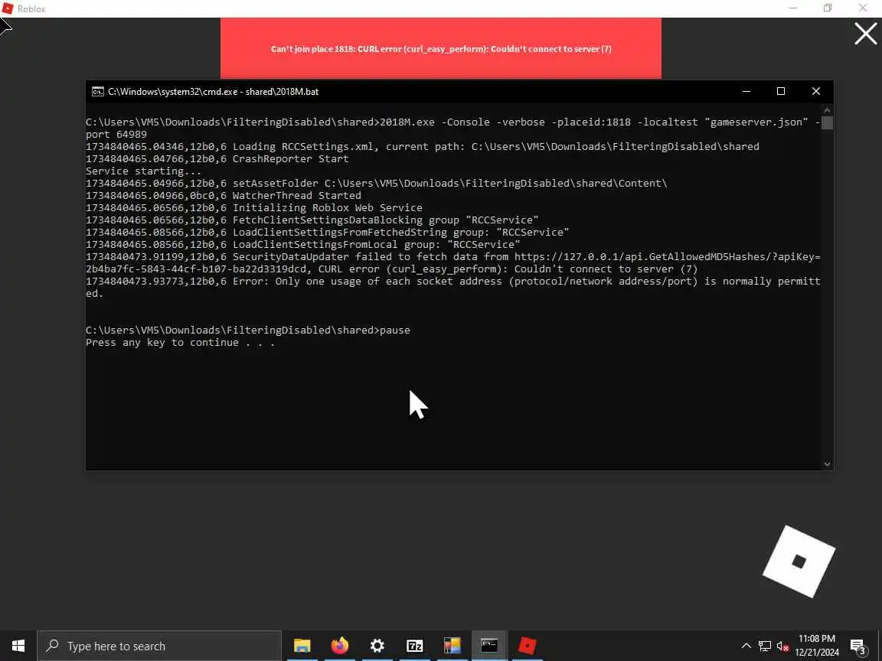This screenshot has width=882, height=661.
Task: Open the muted volume tray icon
Action: (782, 646)
